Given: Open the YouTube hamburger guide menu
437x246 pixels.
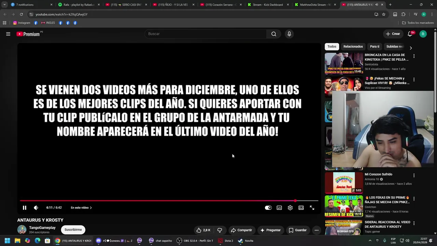Looking at the screenshot, I should [x=8, y=34].
